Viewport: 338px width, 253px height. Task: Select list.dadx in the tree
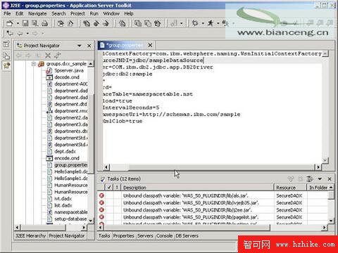pyautogui.click(x=63, y=206)
